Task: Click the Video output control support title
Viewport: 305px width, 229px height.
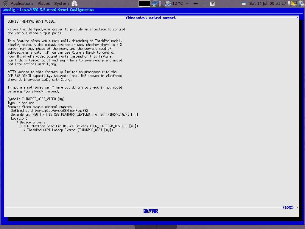Action: [x=150, y=18]
